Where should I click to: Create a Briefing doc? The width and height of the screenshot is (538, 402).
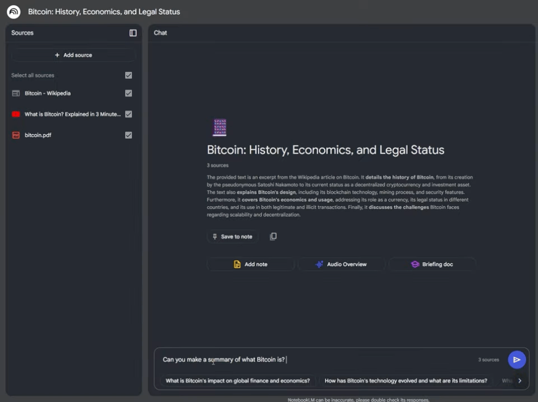pyautogui.click(x=432, y=264)
